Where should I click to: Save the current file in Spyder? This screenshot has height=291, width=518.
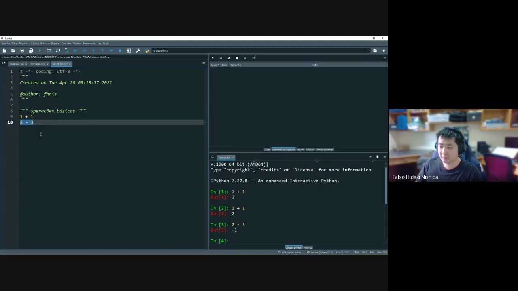(x=22, y=51)
